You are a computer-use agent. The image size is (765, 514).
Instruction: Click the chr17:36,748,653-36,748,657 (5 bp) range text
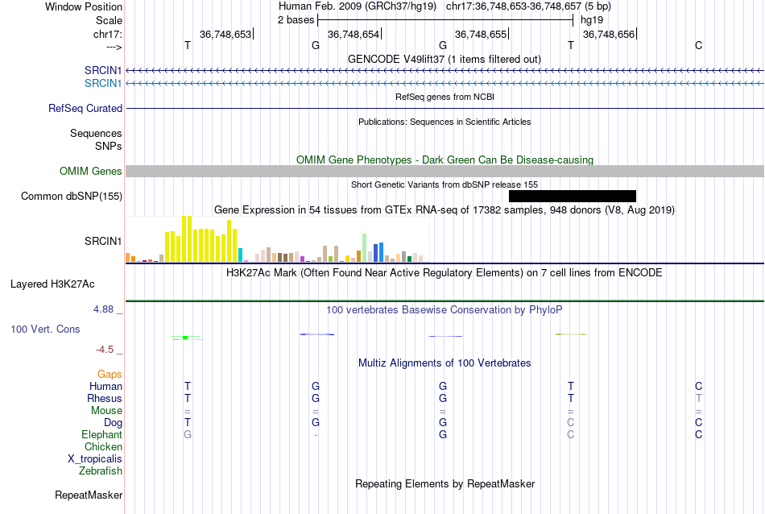pyautogui.click(x=528, y=6)
